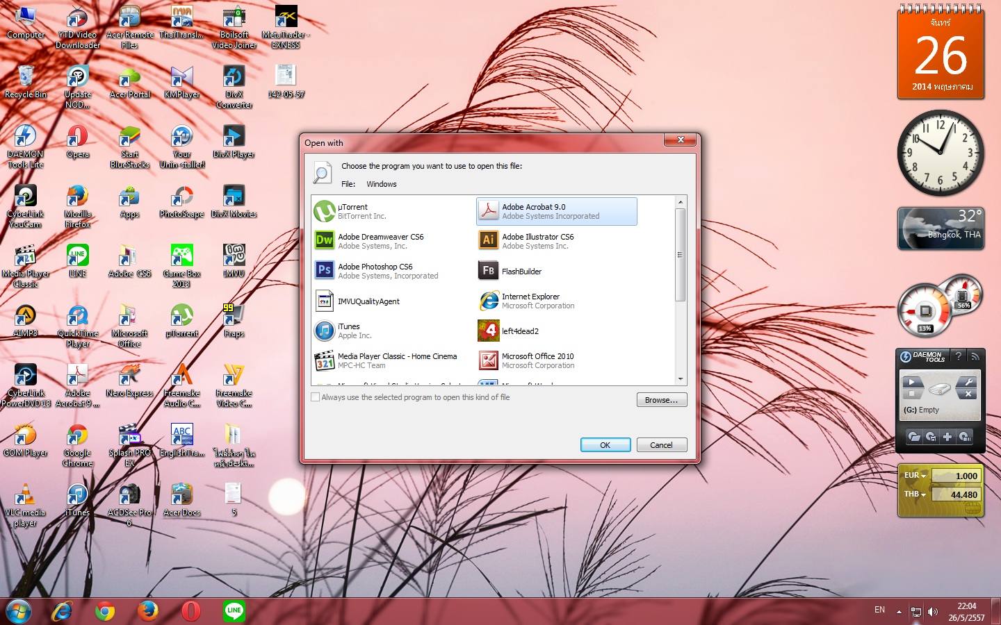1001x625 pixels.
Task: Click the Bangkok weather gadget
Action: tap(941, 228)
